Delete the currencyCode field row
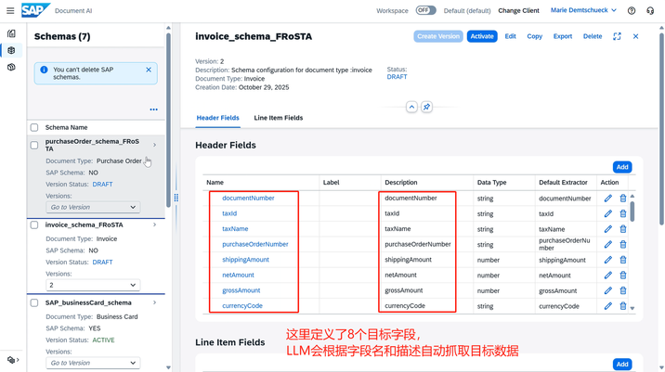This screenshot has height=372, width=665. [623, 306]
